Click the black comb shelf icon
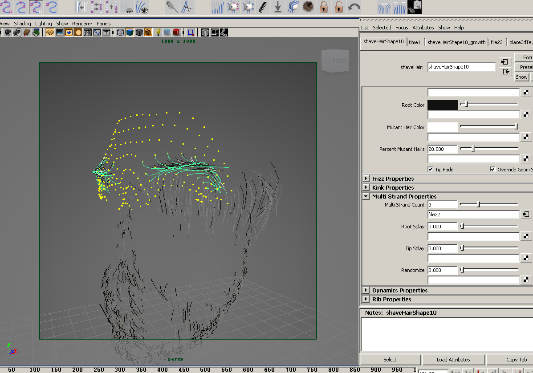Image resolution: width=533 pixels, height=373 pixels. point(263,7)
